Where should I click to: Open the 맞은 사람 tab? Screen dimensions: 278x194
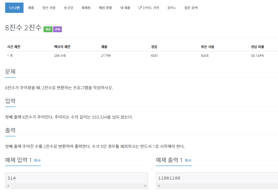coord(49,8)
